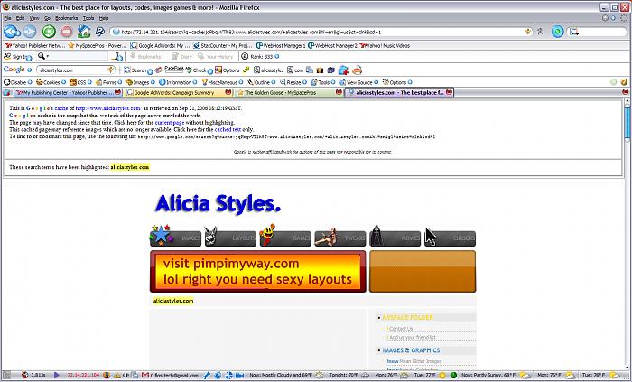The height and width of the screenshot is (382, 632).
Task: Open the Bookmarks menu
Action: point(66,18)
